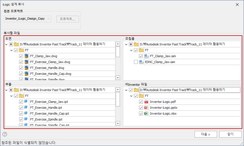The image size is (244, 146).
Task: Click the FT_Clamp_Jaw.dwg drawing file icon
Action: coord(26,56)
